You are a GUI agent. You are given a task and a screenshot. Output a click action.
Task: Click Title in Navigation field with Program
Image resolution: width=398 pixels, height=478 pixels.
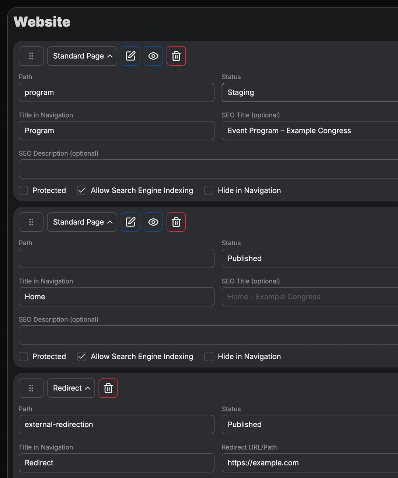coord(116,131)
